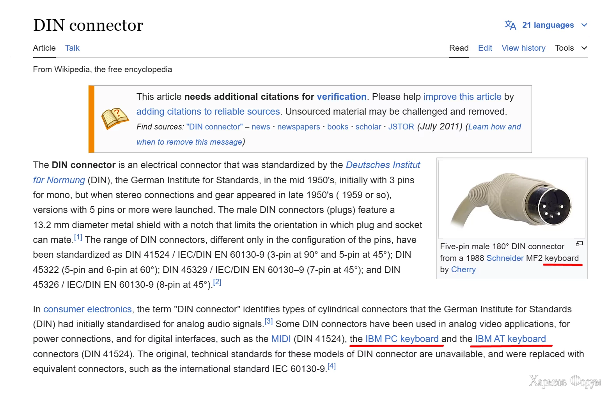Click the books source link
This screenshot has width=608, height=395.
(338, 127)
